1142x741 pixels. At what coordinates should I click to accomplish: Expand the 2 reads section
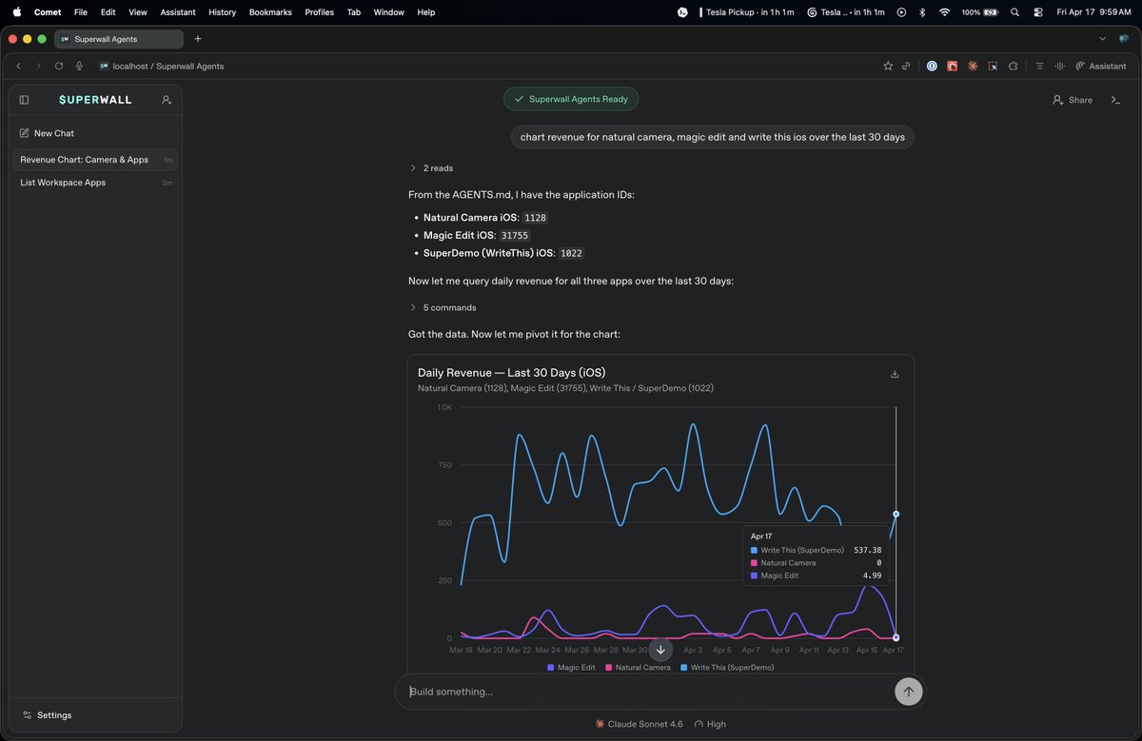pos(431,168)
